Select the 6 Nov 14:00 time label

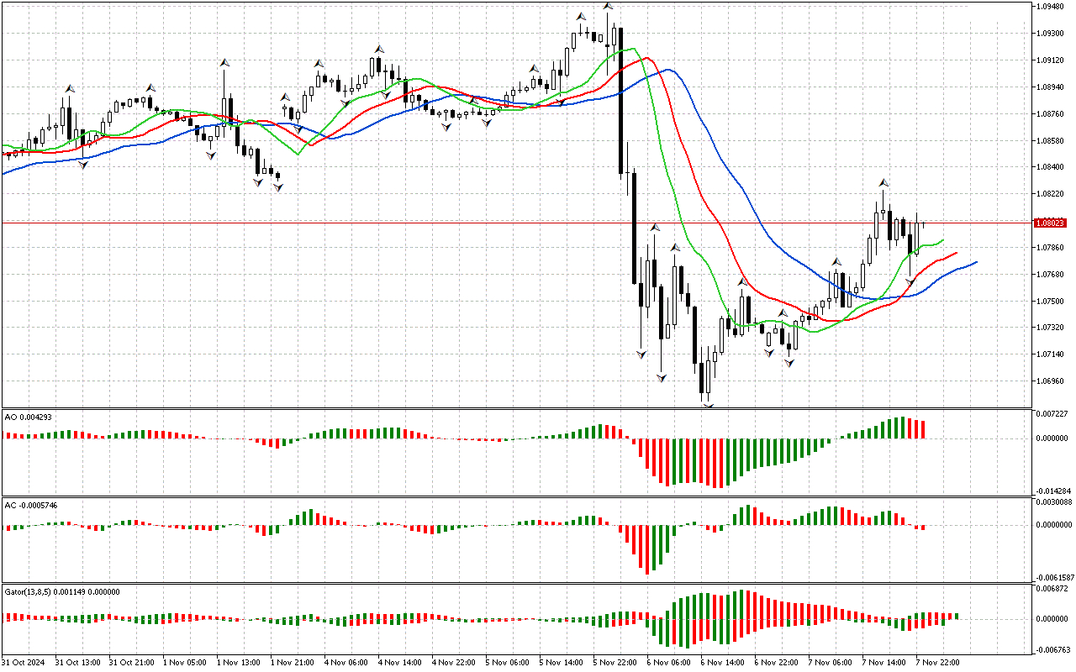(x=722, y=663)
